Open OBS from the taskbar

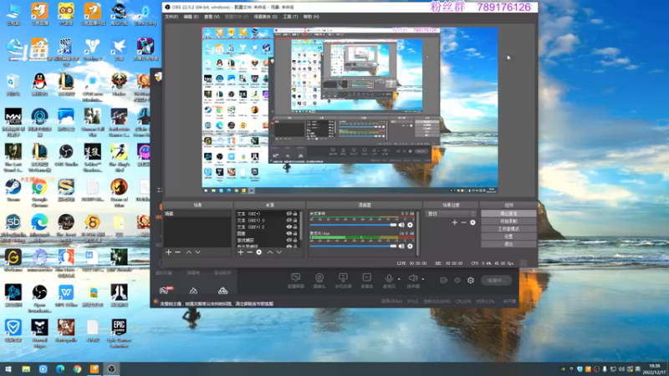coord(111,369)
